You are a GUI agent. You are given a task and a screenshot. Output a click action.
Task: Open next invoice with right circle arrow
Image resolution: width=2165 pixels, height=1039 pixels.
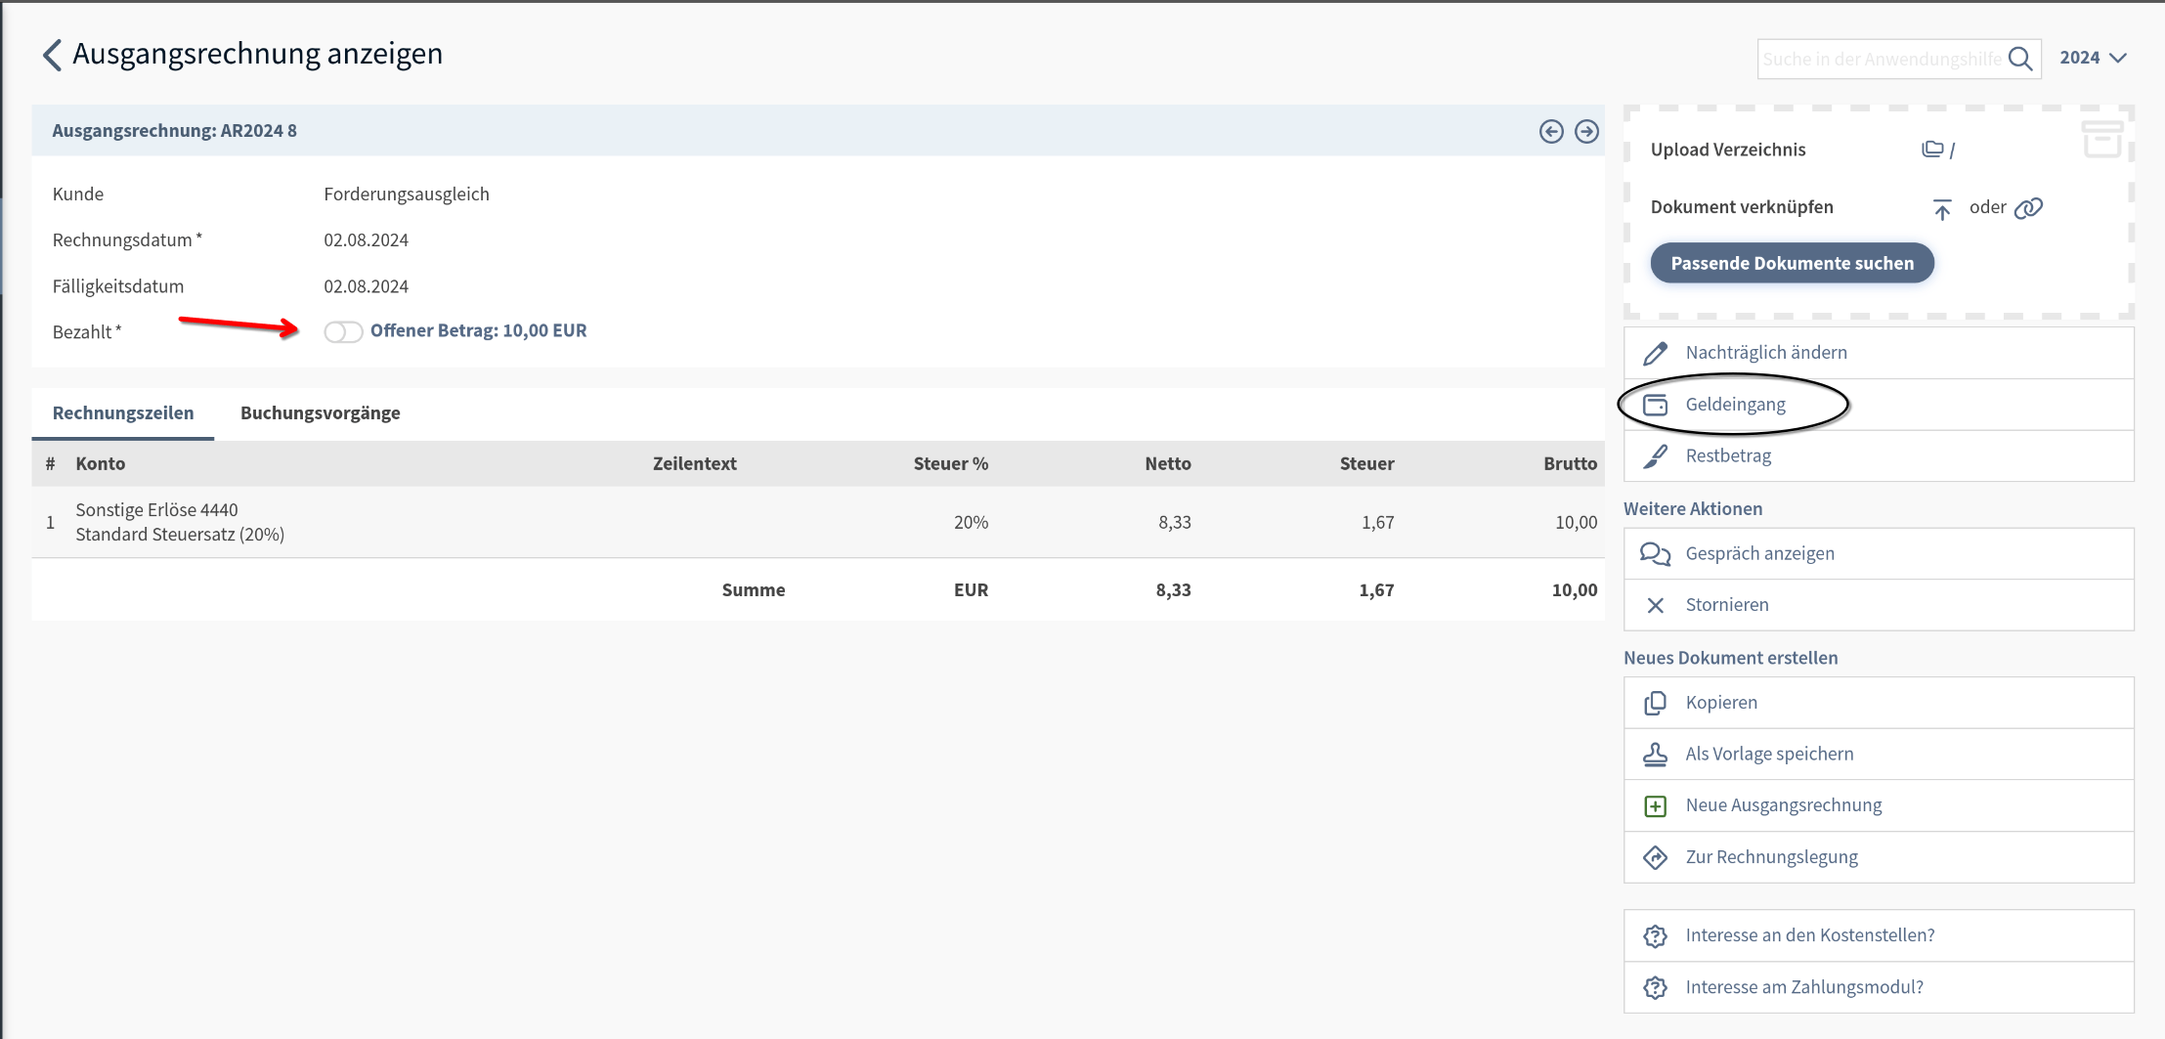pyautogui.click(x=1586, y=131)
